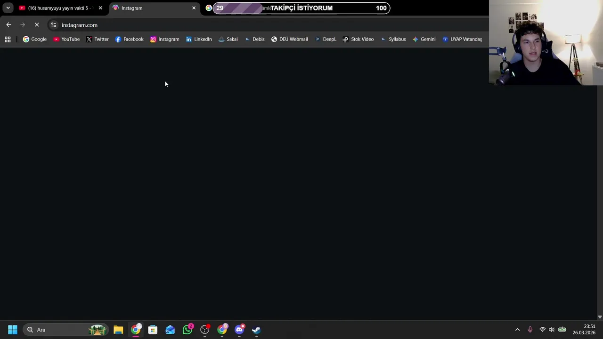
Task: Open Microsoft Store from the taskbar
Action: [153, 330]
